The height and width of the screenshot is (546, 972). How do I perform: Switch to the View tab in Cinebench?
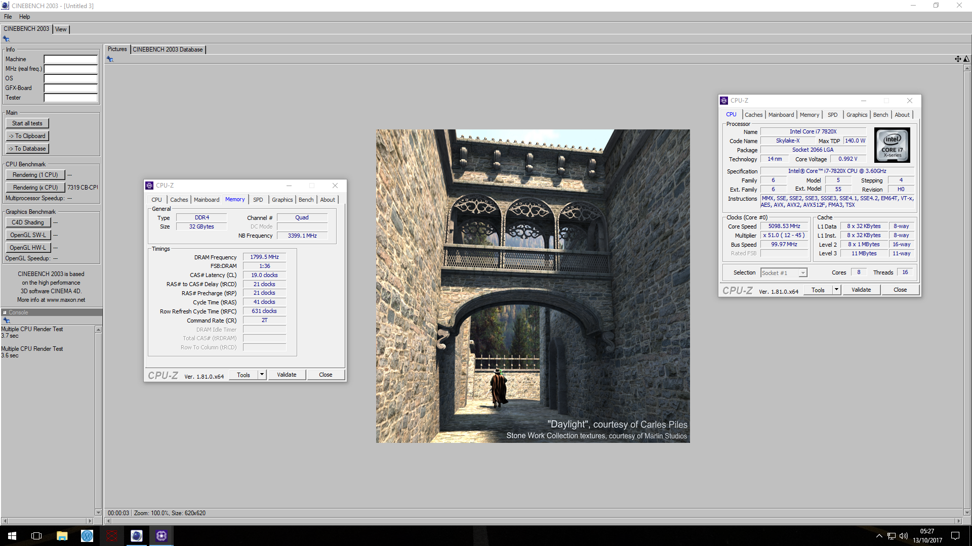pyautogui.click(x=61, y=29)
